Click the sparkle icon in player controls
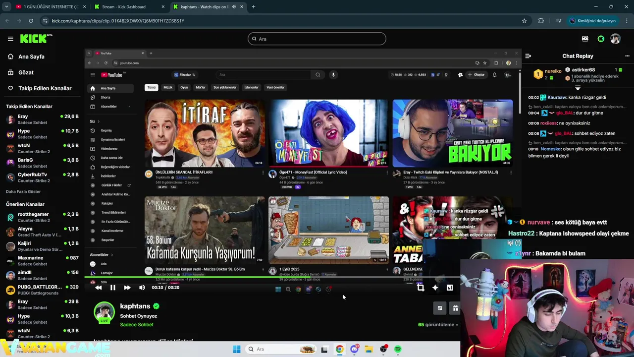The width and height of the screenshot is (634, 357). (x=435, y=288)
